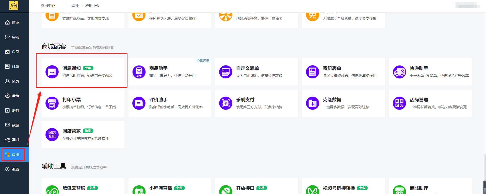Image resolution: width=486 pixels, height=194 pixels.
Task: Click the store logo at top left
Action: pos(14,5)
